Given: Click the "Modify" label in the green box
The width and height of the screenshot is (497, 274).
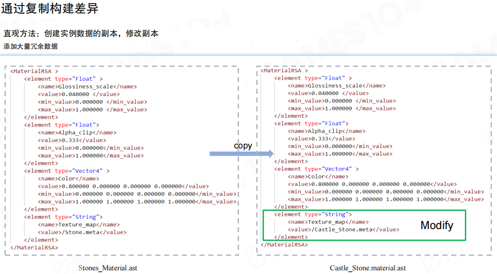Looking at the screenshot, I should click(437, 226).
